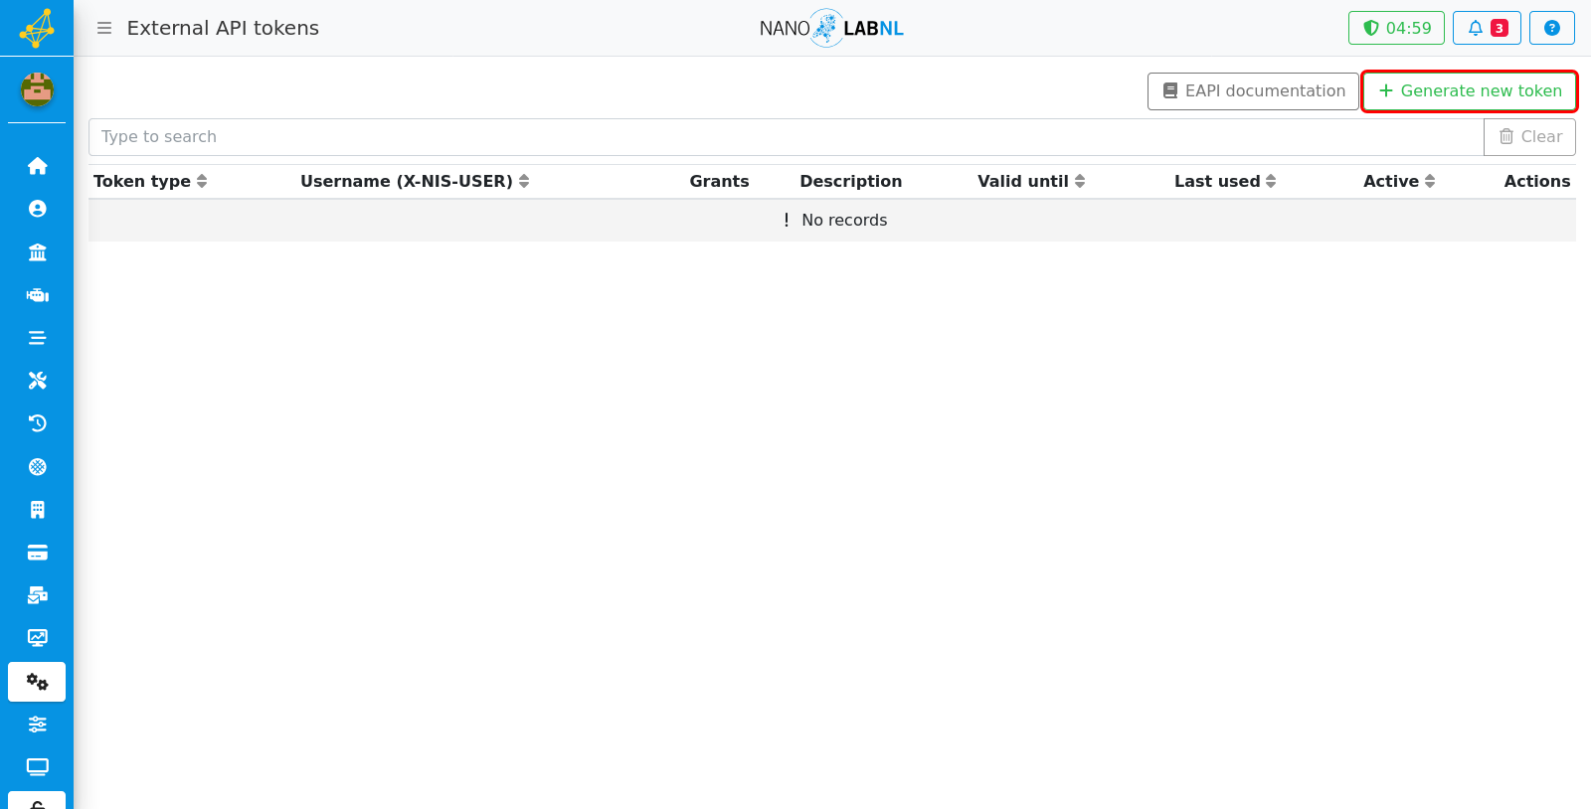Viewport: 1591px width, 809px height.
Task: Select the gears settings sidebar icon
Action: pyautogui.click(x=37, y=682)
